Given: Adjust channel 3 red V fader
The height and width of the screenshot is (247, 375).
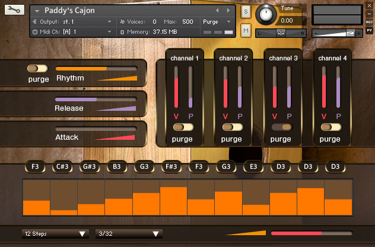Looking at the screenshot, I should click(x=275, y=87).
